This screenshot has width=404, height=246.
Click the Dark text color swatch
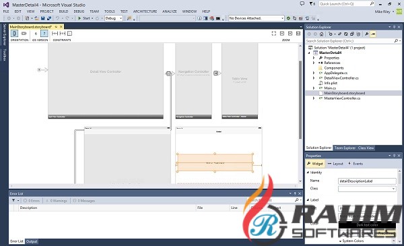(x=367, y=225)
